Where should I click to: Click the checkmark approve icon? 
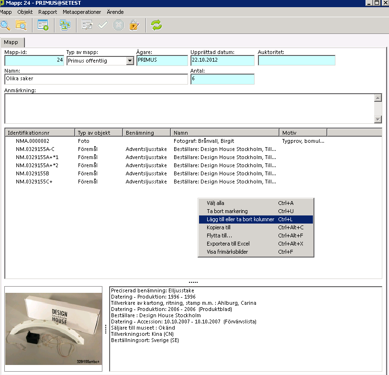point(103,25)
